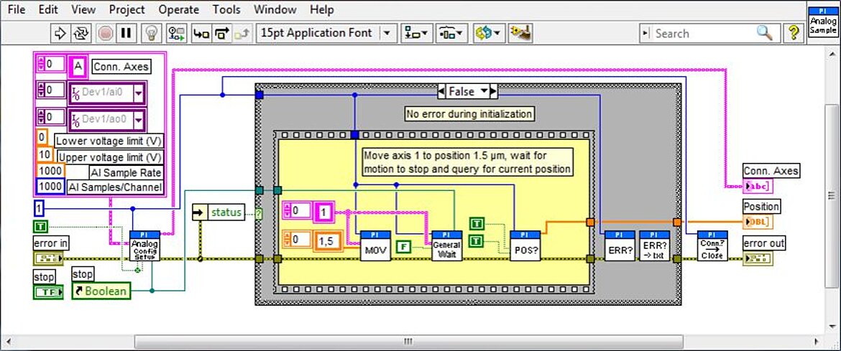Click the Step Out button
The height and width of the screenshot is (351, 841).
242,33
